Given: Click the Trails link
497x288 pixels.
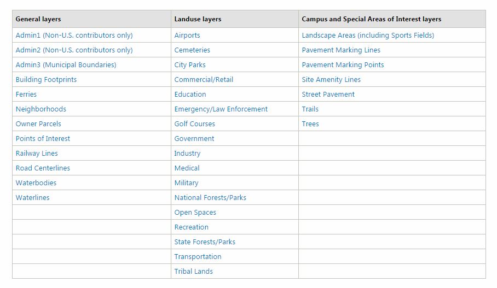Looking at the screenshot, I should [310, 109].
